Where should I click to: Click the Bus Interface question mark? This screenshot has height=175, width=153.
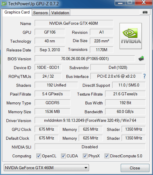pyautogui.click(x=144, y=76)
